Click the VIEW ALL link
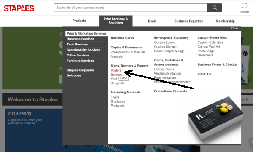The image size is (253, 152). point(205,74)
